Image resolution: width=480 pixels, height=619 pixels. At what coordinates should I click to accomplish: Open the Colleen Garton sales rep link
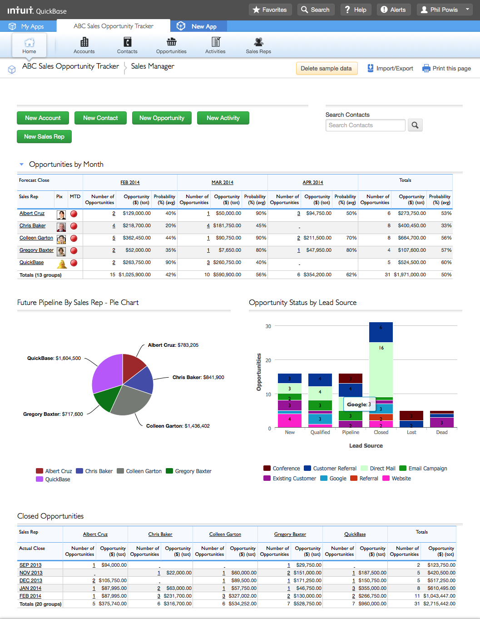[36, 238]
